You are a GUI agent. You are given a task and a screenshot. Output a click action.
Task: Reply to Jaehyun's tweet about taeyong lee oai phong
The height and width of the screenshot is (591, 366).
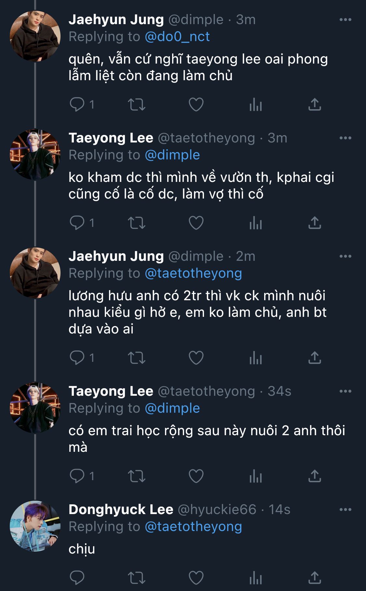(x=77, y=105)
